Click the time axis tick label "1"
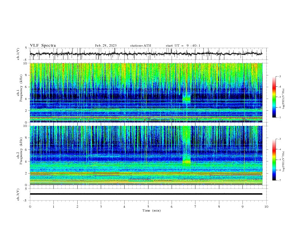The height and width of the screenshot is (232, 300). click(53, 207)
